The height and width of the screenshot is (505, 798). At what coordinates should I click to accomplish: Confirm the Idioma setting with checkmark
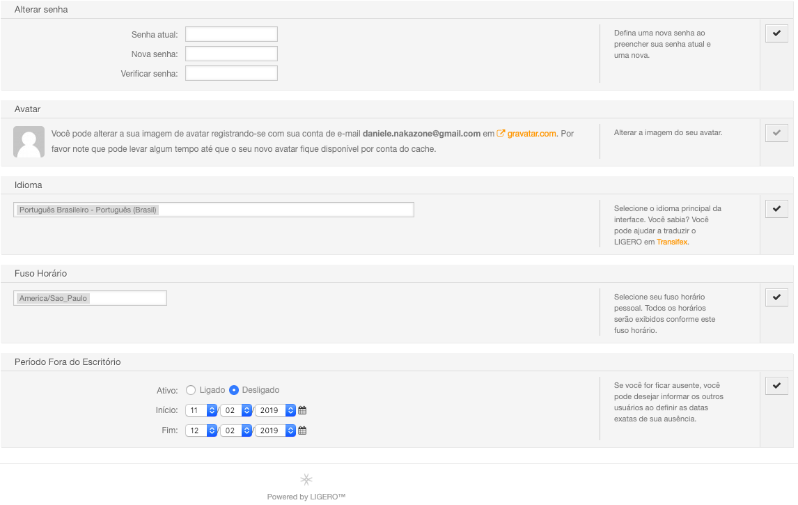point(776,209)
